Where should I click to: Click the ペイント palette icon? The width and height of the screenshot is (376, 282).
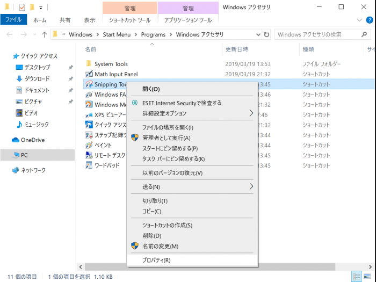click(x=89, y=145)
